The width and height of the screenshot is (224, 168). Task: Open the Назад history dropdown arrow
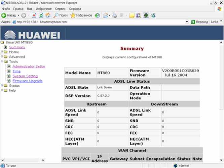point(18,15)
